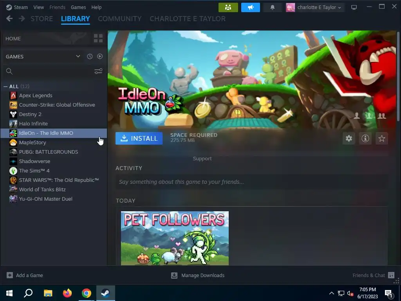Open the Windows Start menu
The height and width of the screenshot is (301, 401).
pos(9,293)
